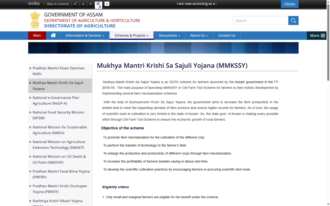Click inside the Search input field
Screen dimensions: 330x206
pyautogui.click(x=261, y=20)
